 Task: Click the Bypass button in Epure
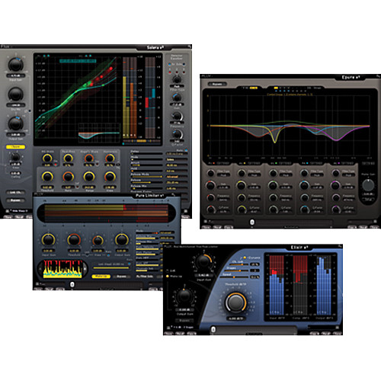tap(217, 84)
